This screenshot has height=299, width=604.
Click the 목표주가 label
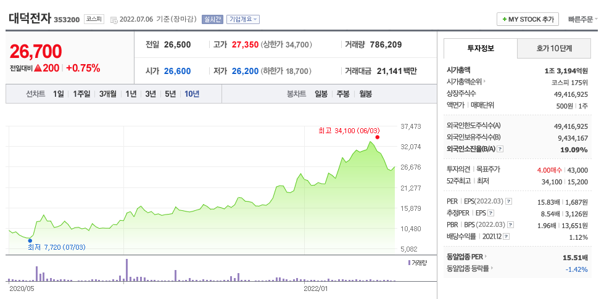[x=488, y=170]
